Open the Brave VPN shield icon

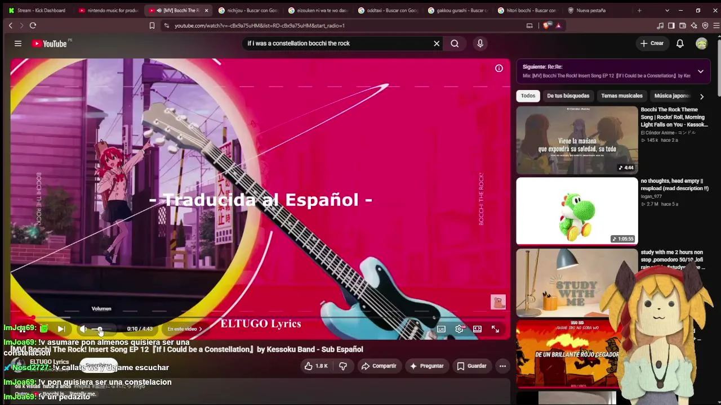click(705, 25)
